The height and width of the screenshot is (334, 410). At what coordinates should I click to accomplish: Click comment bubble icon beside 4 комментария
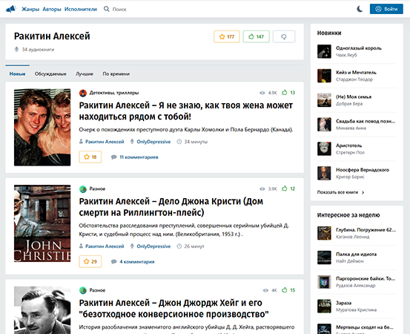click(113, 261)
